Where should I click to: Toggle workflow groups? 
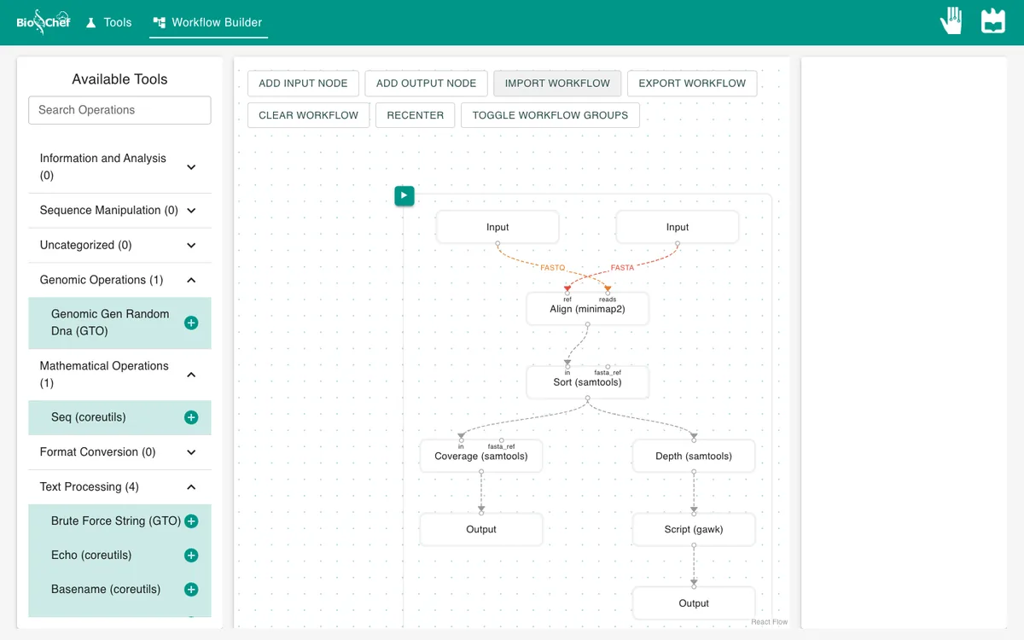550,115
